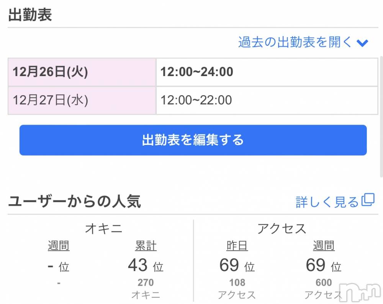This screenshot has width=383, height=304.
Task: Click the 600 weekly access count
Action: point(324,283)
